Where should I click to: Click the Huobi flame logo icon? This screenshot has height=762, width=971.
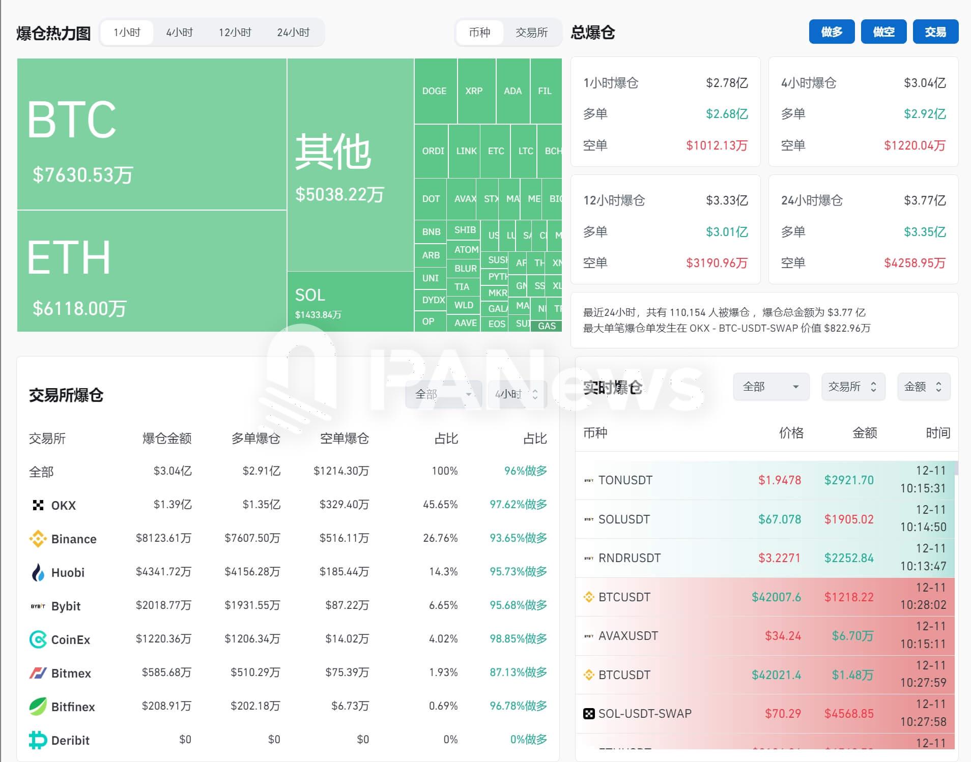pyautogui.click(x=38, y=572)
